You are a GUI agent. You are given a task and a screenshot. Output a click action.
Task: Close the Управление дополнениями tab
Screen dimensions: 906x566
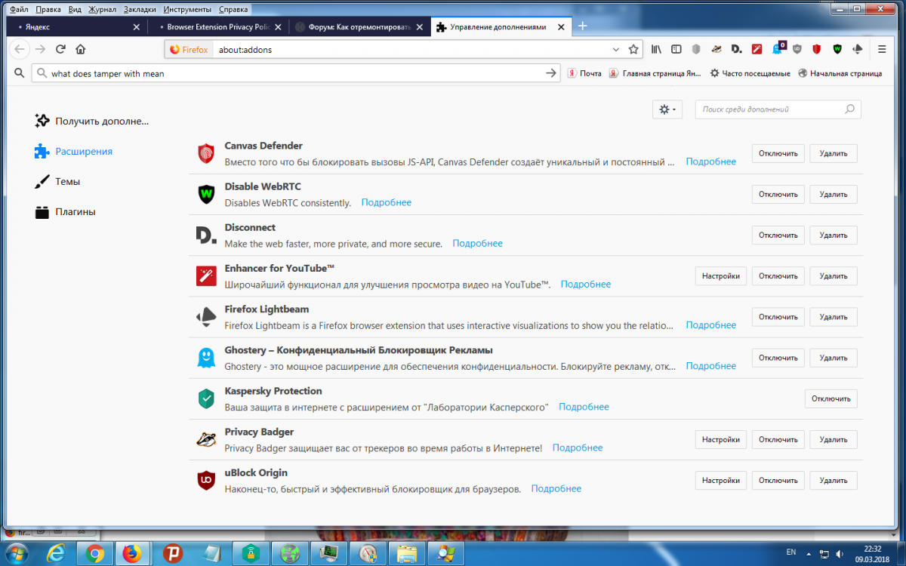point(560,26)
